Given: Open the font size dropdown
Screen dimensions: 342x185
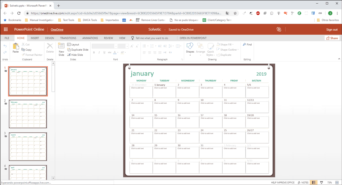Looking at the screenshot, I should click(x=127, y=46).
